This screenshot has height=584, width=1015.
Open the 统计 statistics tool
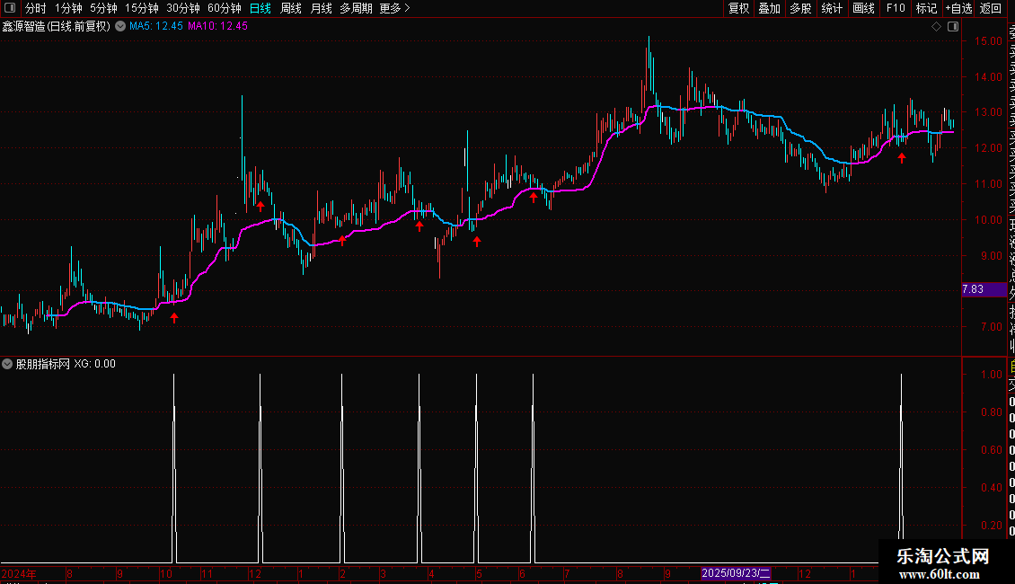832,8
